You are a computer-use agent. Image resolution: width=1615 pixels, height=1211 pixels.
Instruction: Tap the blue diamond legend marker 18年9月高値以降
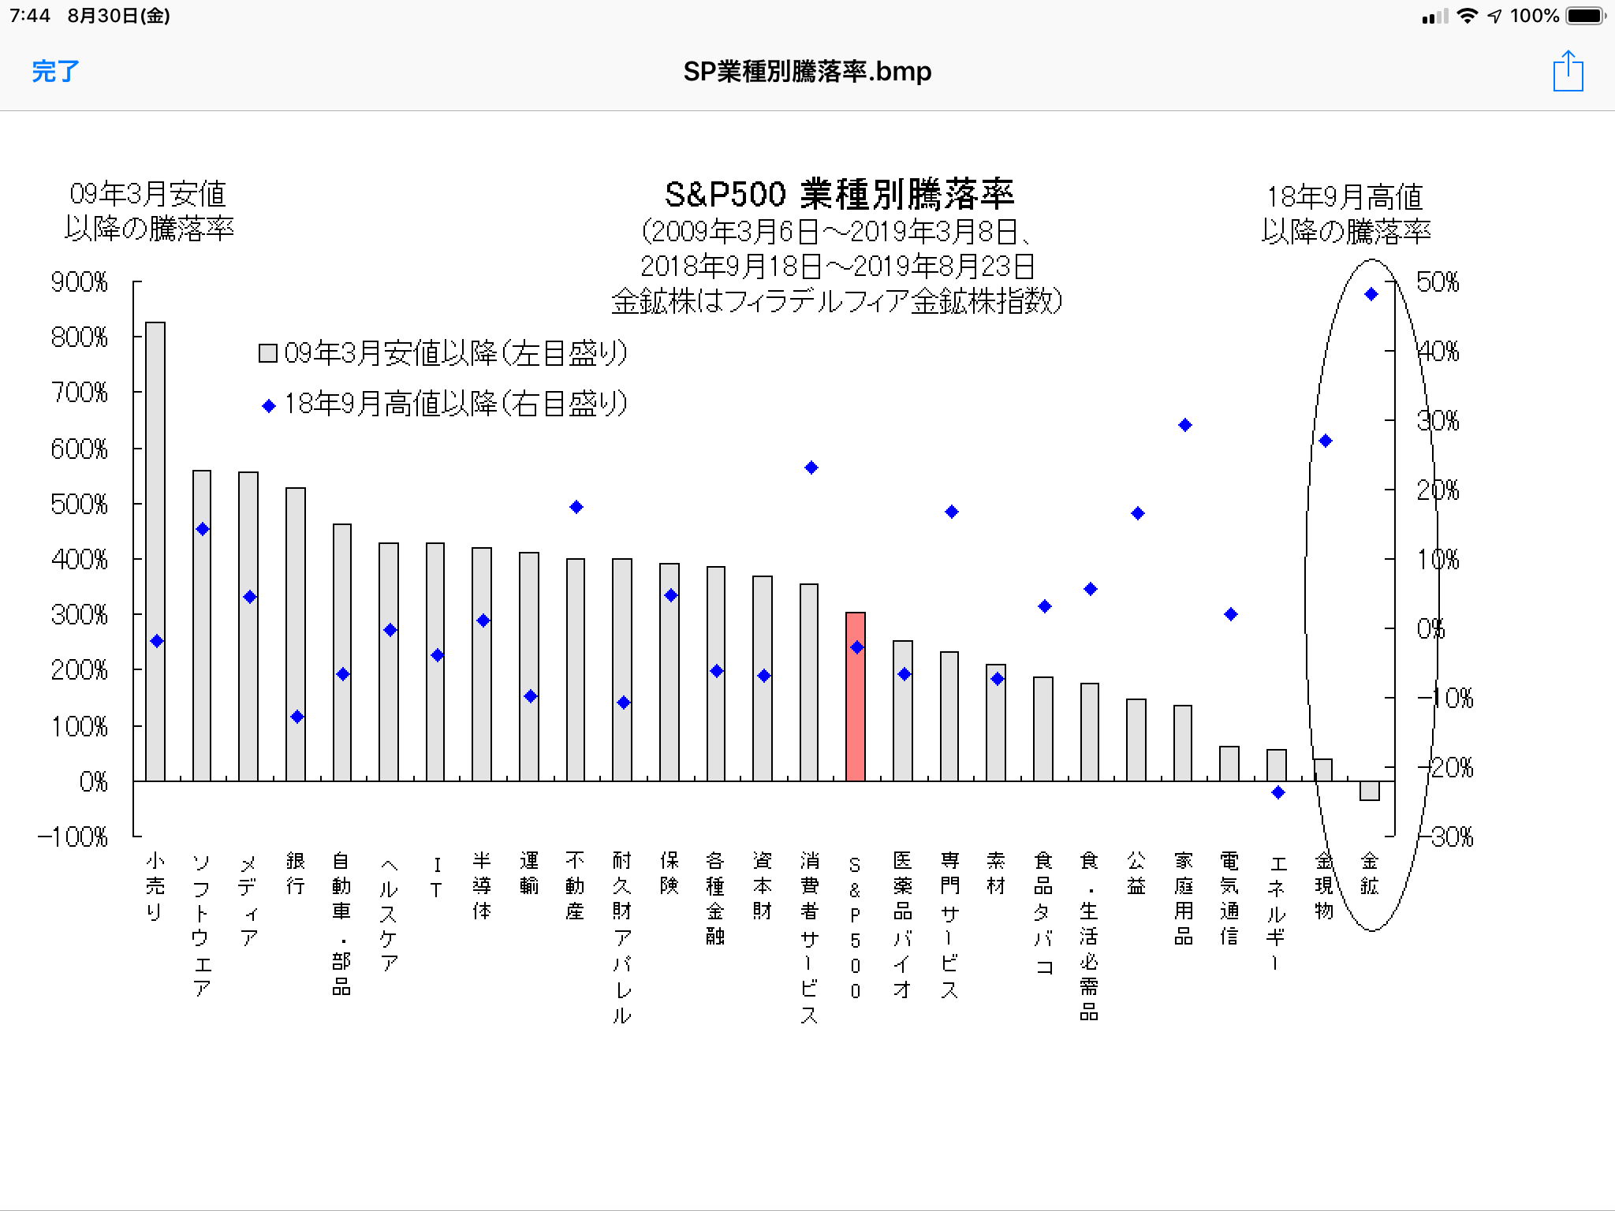[x=269, y=406]
